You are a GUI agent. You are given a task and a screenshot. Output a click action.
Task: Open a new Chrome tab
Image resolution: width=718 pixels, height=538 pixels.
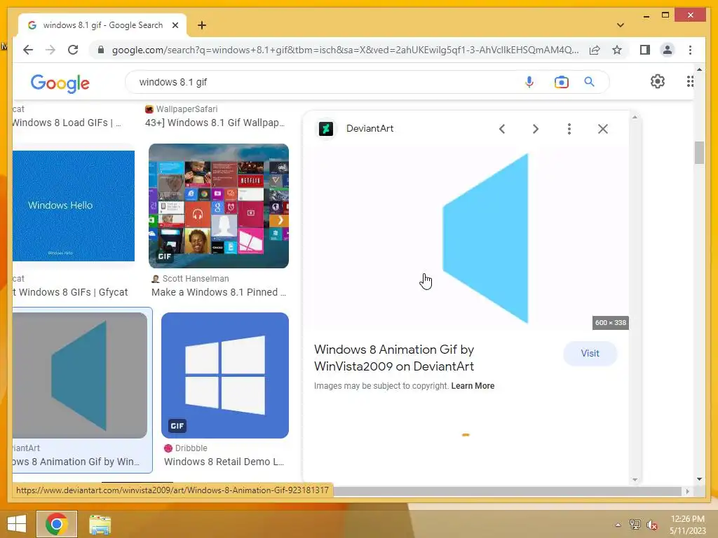202,25
